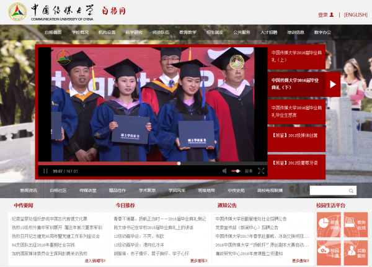This screenshot has width=372, height=267.
Task: Click the search input field
Action: pos(329,191)
